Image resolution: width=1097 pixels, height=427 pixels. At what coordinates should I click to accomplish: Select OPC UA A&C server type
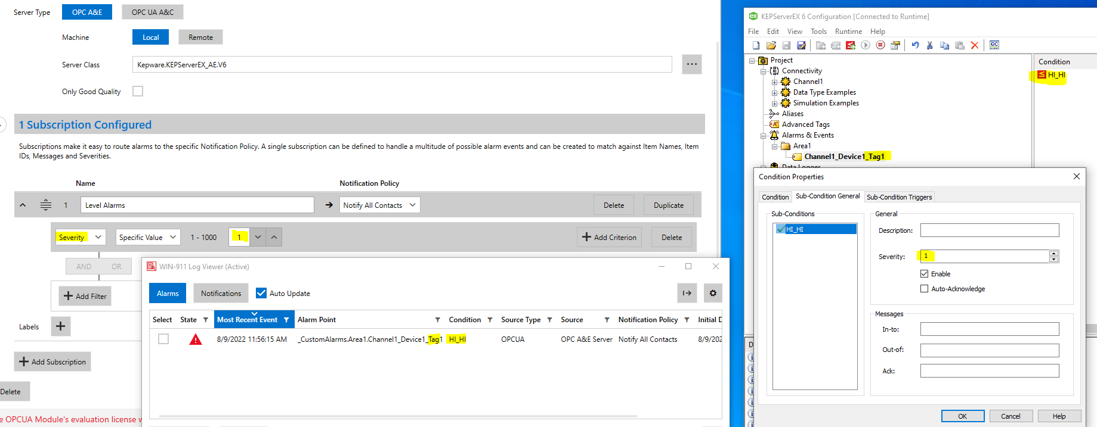point(153,12)
